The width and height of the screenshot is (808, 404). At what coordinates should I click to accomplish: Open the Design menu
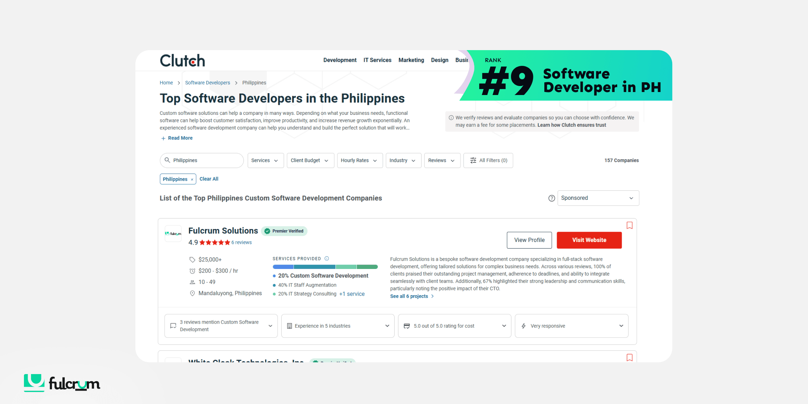pyautogui.click(x=440, y=60)
